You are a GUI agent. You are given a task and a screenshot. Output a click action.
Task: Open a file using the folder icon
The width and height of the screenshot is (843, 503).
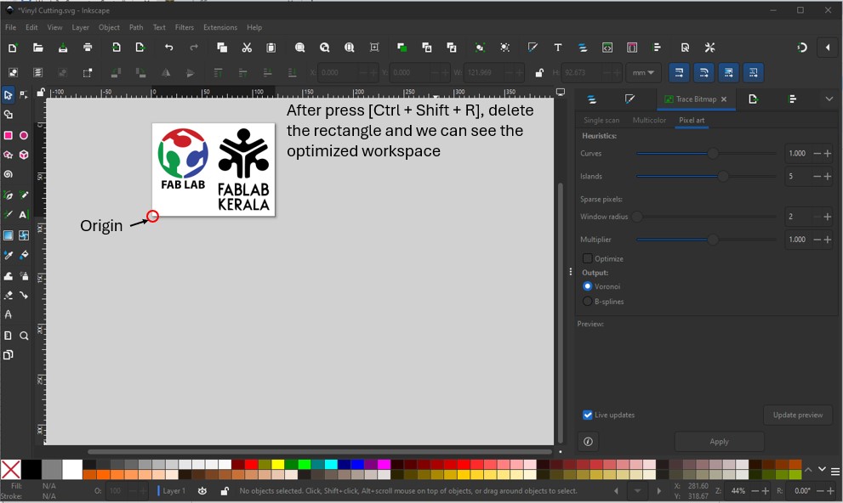(x=37, y=48)
